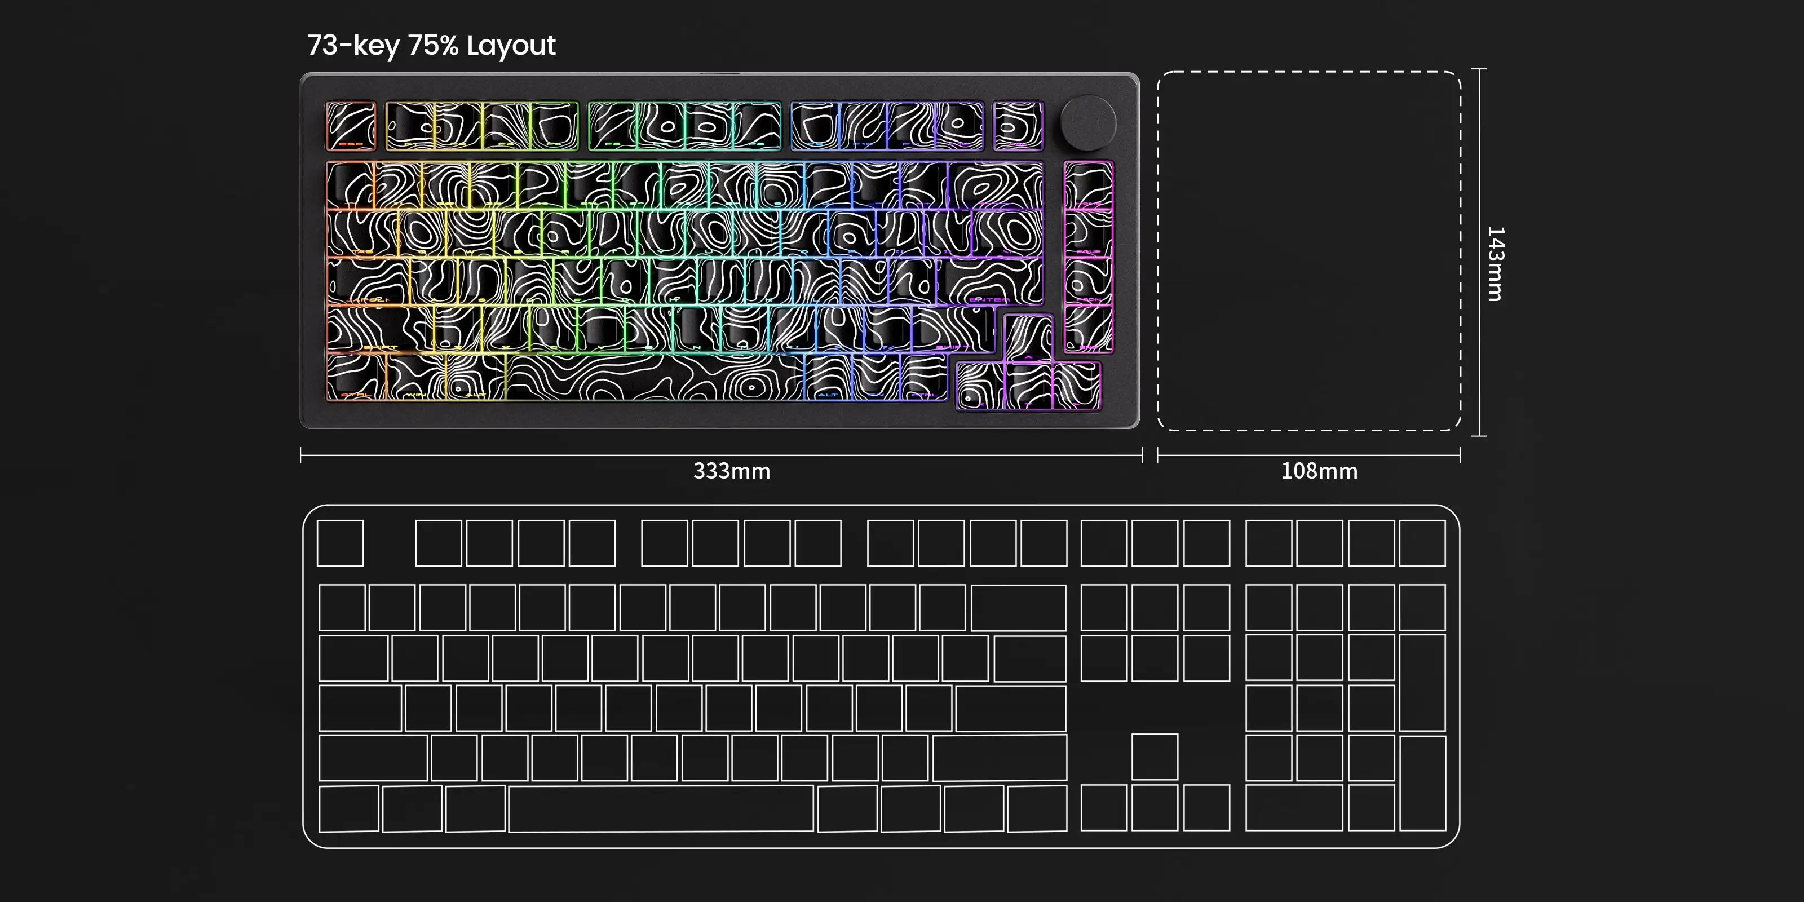Click the left CTRL key
Viewport: 1804px width, 902px height.
point(356,378)
